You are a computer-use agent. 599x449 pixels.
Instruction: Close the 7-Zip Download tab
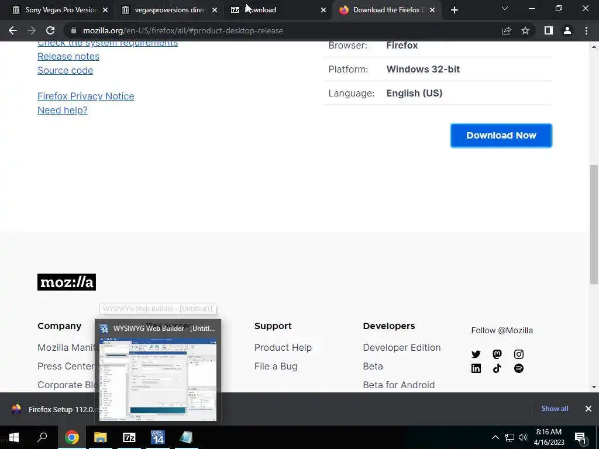tap(323, 10)
